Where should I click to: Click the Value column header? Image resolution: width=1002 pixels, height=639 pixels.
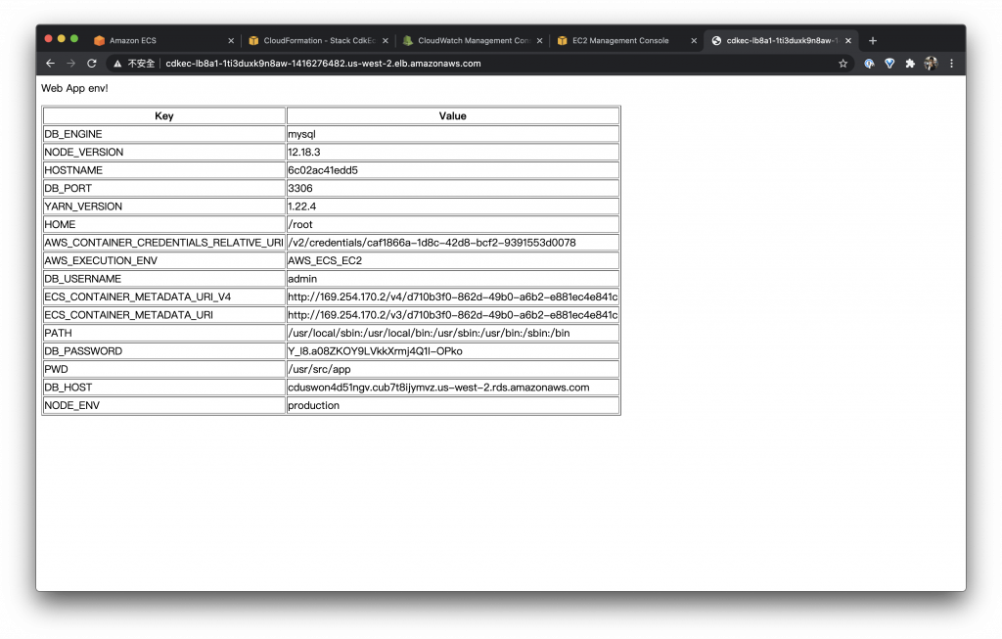click(453, 115)
